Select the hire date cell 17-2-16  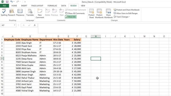click(58, 43)
